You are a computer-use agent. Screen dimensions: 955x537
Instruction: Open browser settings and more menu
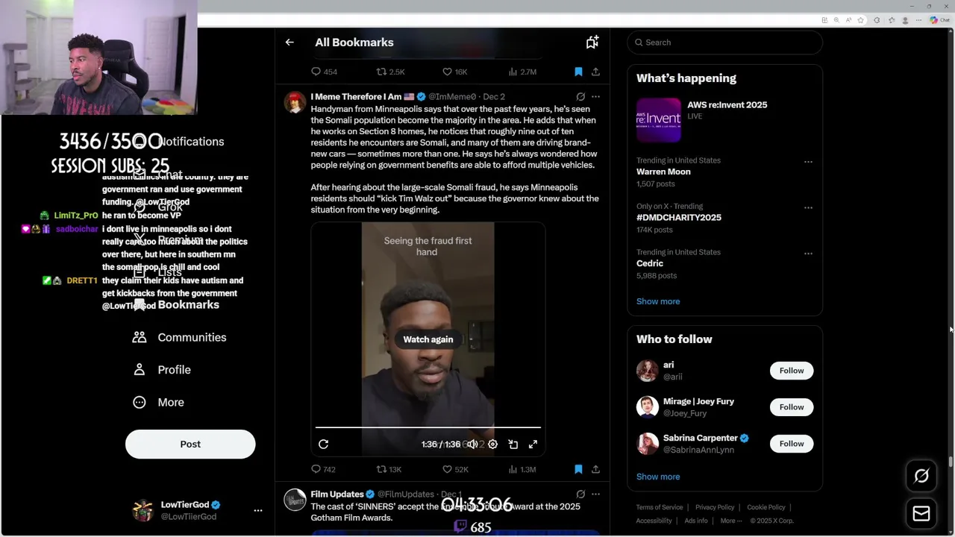919,20
